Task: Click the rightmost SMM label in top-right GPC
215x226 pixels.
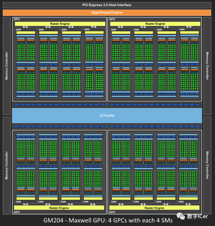Action: [x=182, y=29]
